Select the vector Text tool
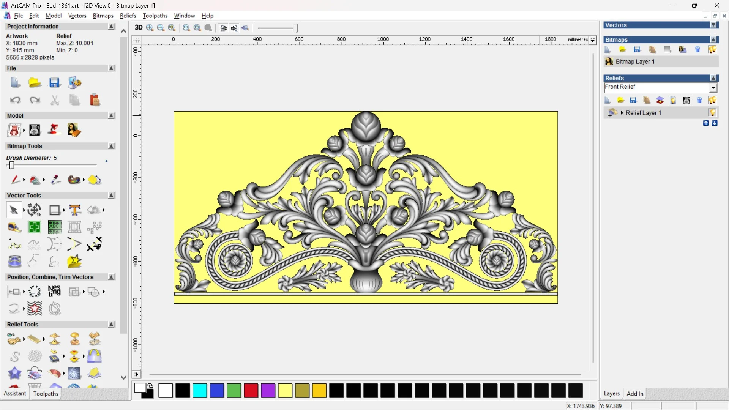 coord(75,210)
